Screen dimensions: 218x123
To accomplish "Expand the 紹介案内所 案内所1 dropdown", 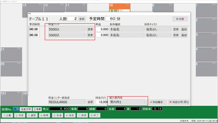I will coord(127,102).
